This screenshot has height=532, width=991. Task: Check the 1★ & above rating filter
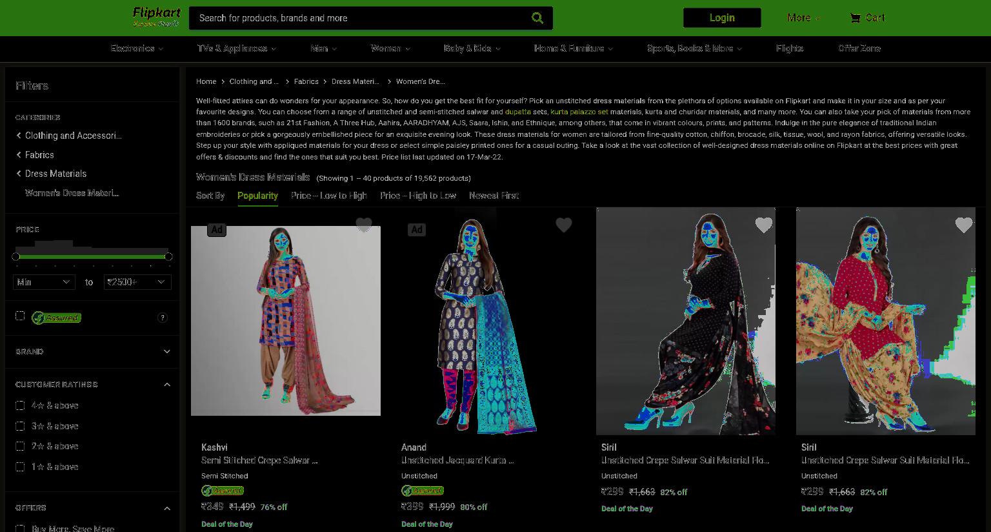click(x=20, y=467)
